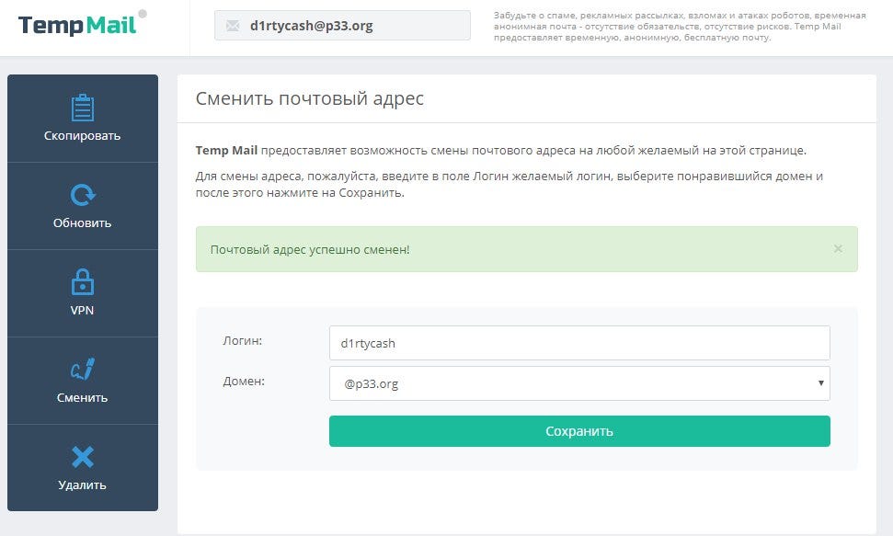Image resolution: width=893 pixels, height=536 pixels.
Task: Open the VPN section via padlock icon
Action: point(83,280)
